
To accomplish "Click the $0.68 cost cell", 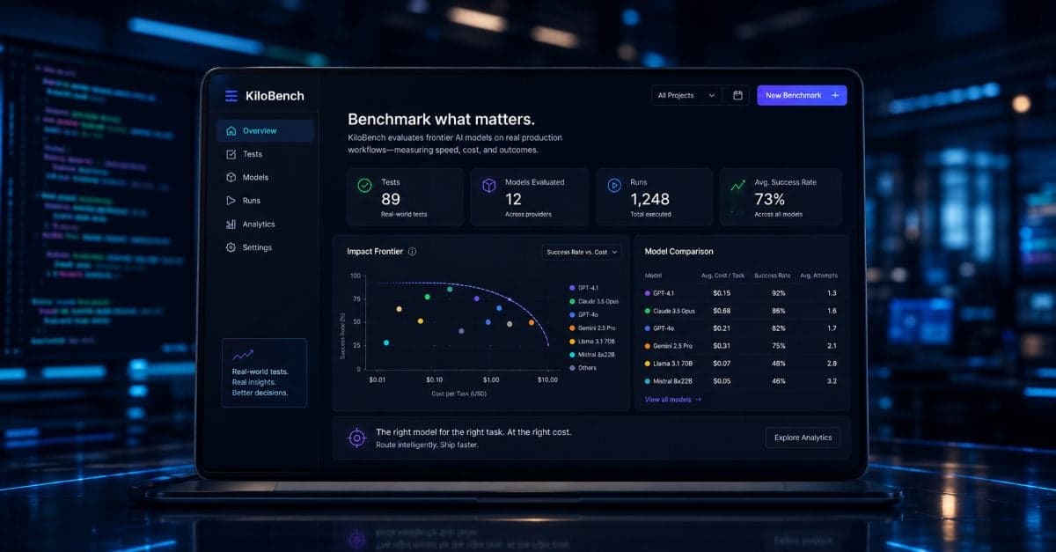I will pos(722,311).
